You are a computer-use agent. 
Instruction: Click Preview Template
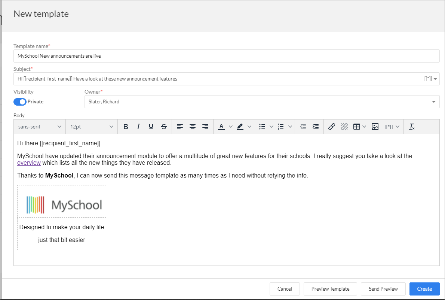[330, 289]
